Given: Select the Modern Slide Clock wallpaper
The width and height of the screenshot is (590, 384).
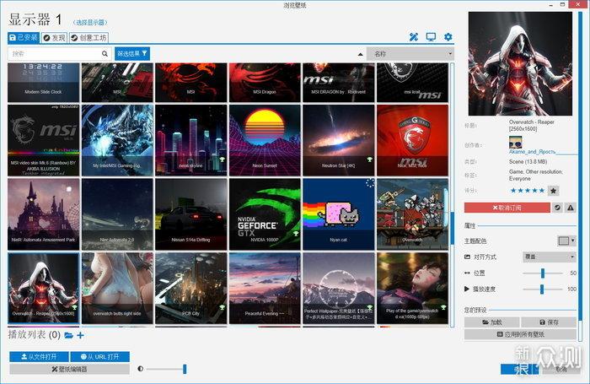Looking at the screenshot, I should [x=43, y=83].
